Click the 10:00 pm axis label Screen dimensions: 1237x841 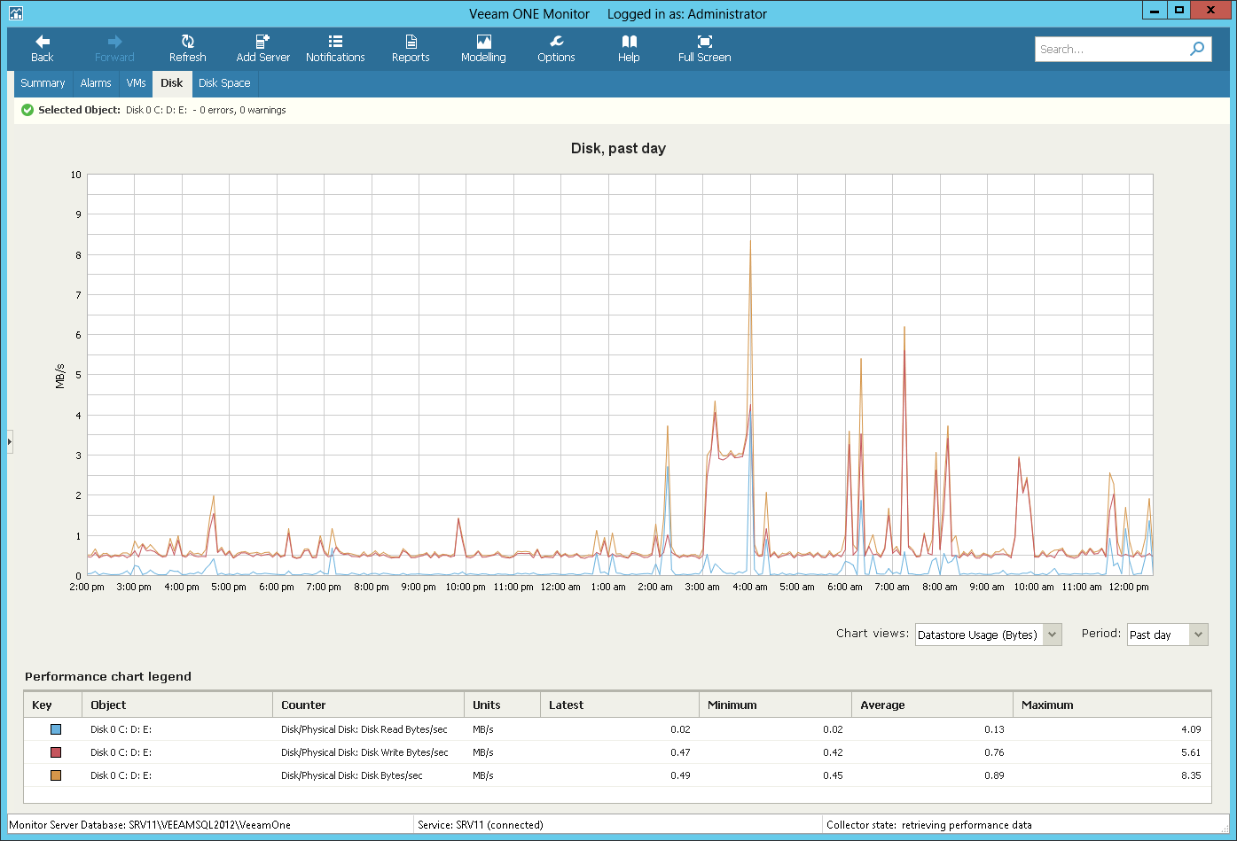[466, 587]
